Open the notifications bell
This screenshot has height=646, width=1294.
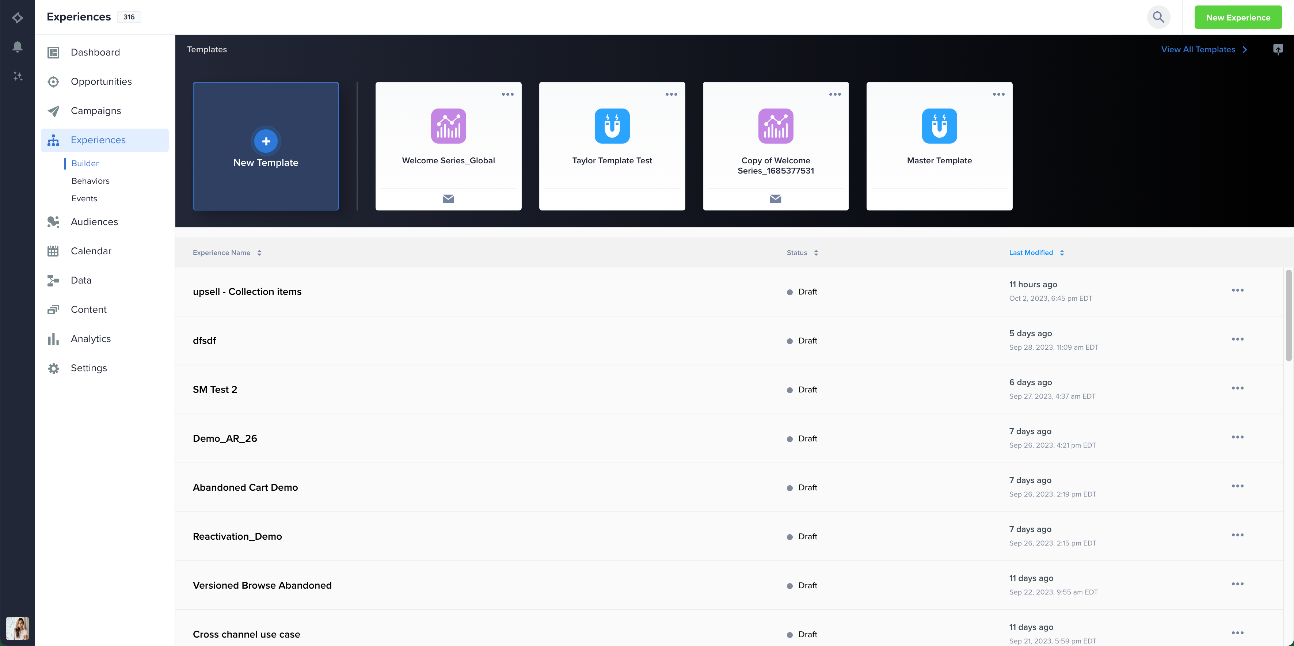[x=18, y=47]
